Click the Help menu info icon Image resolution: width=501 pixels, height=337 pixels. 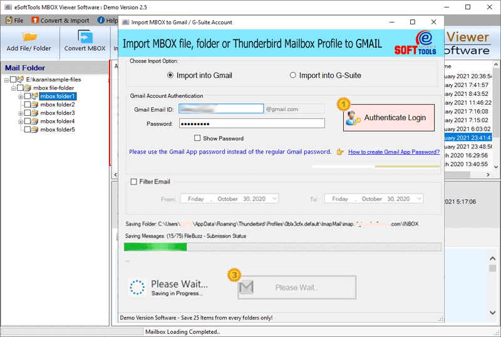pyautogui.click(x=101, y=20)
